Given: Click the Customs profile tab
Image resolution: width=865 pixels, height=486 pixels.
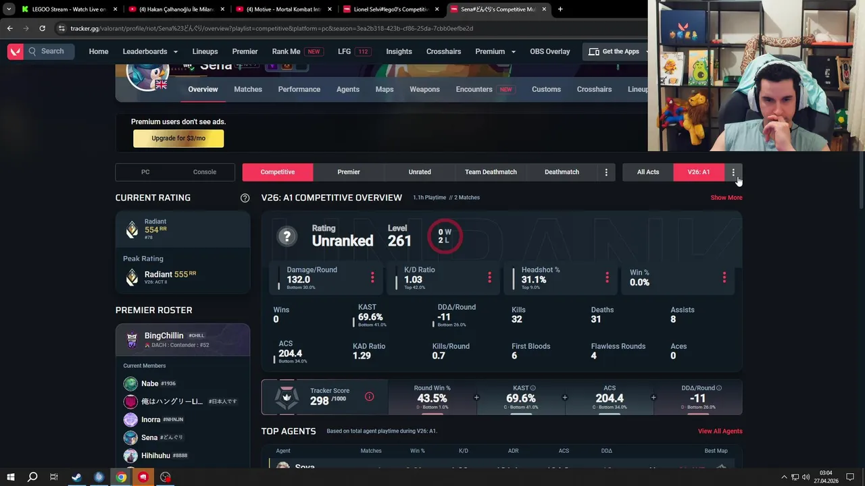Looking at the screenshot, I should click(546, 89).
